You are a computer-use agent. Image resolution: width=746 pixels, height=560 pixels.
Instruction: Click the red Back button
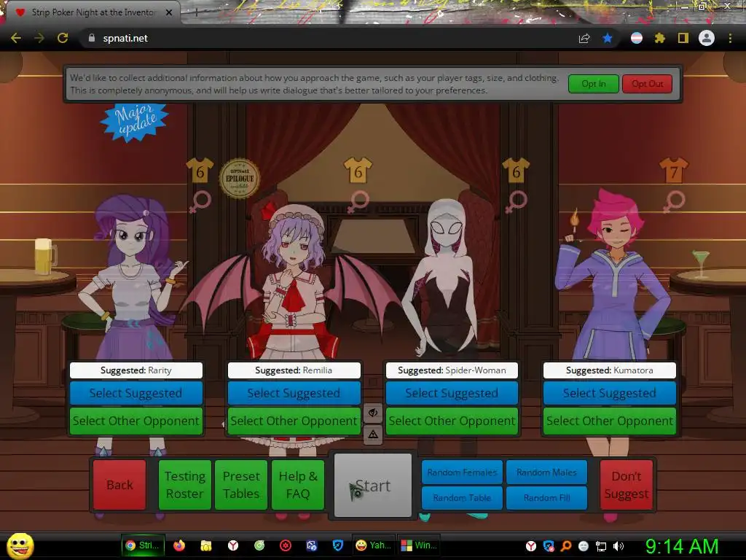(x=119, y=485)
